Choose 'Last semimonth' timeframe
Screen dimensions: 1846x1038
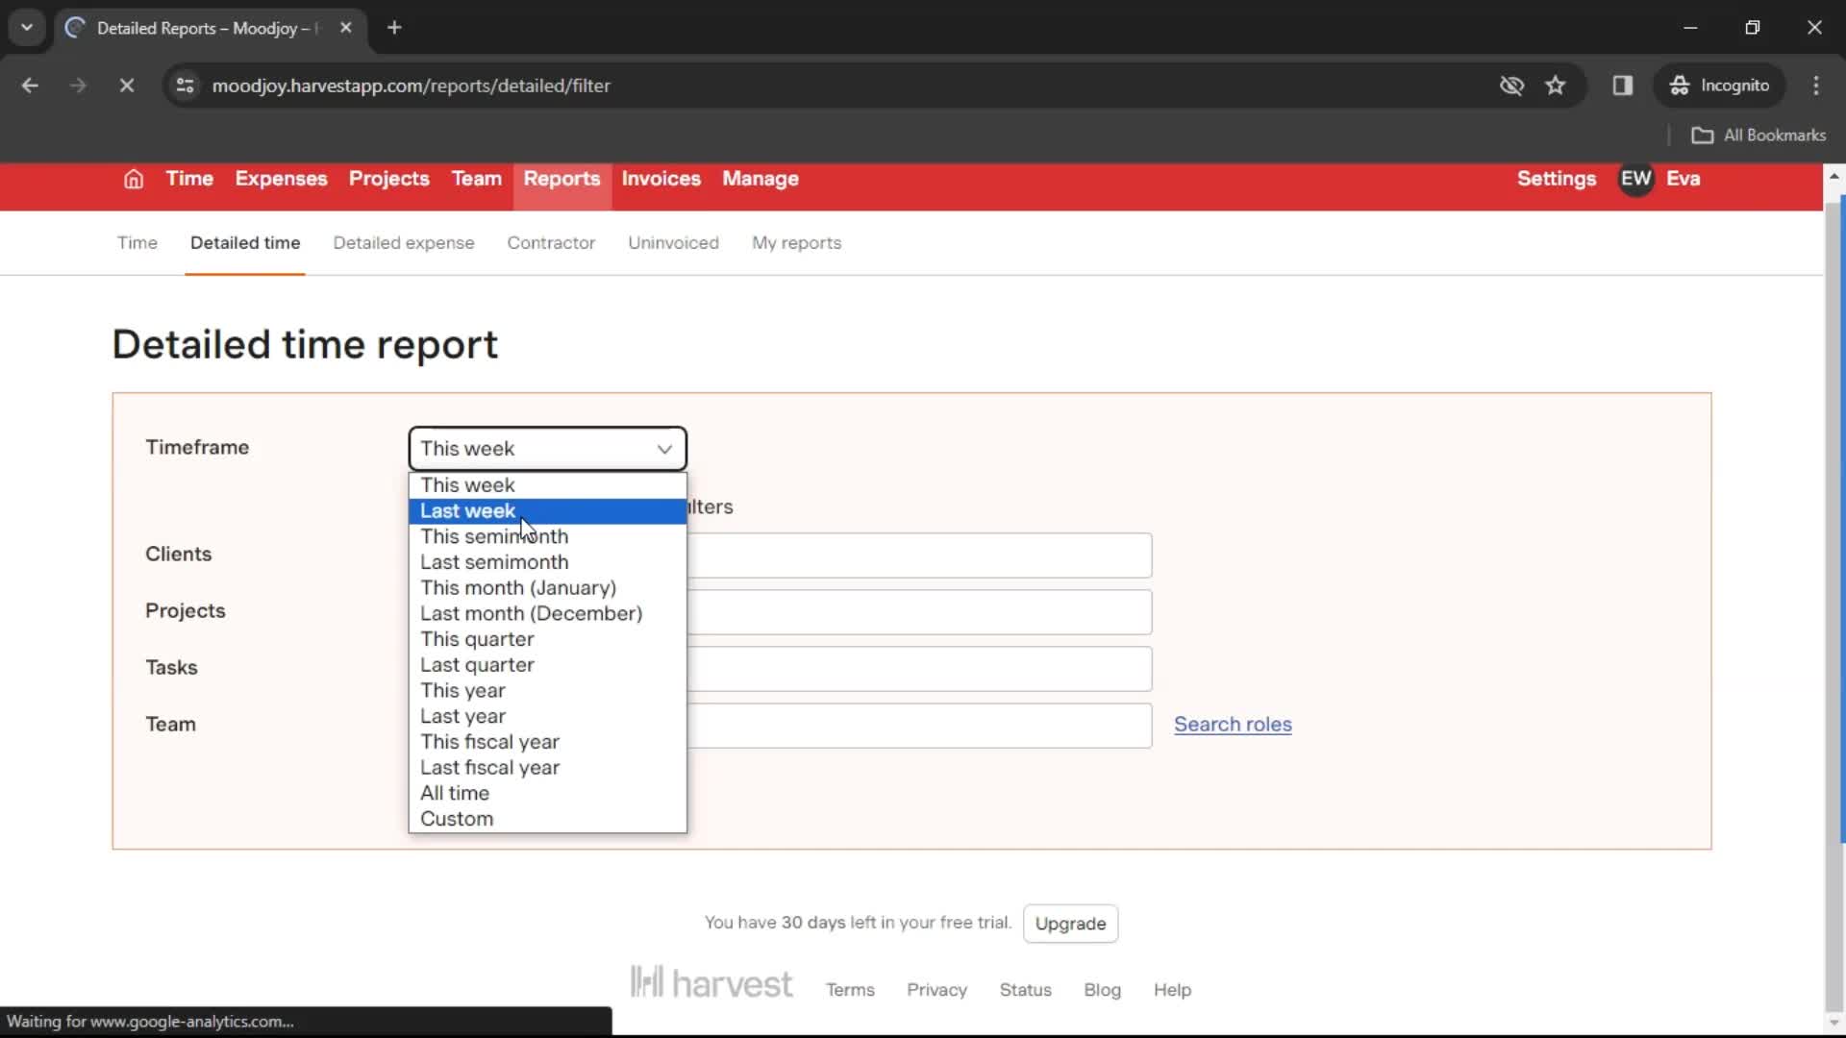[547, 562]
